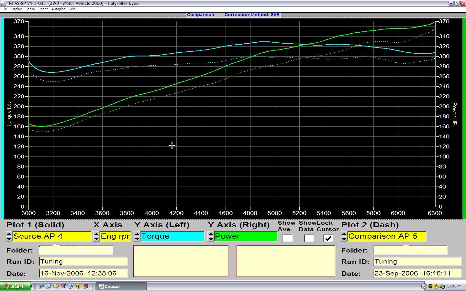Screen dimensions: 466x291
Task: Click the Dynapack taskbar button
Action: tap(121, 286)
